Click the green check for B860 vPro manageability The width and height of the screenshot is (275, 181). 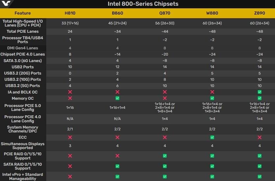click(x=117, y=177)
